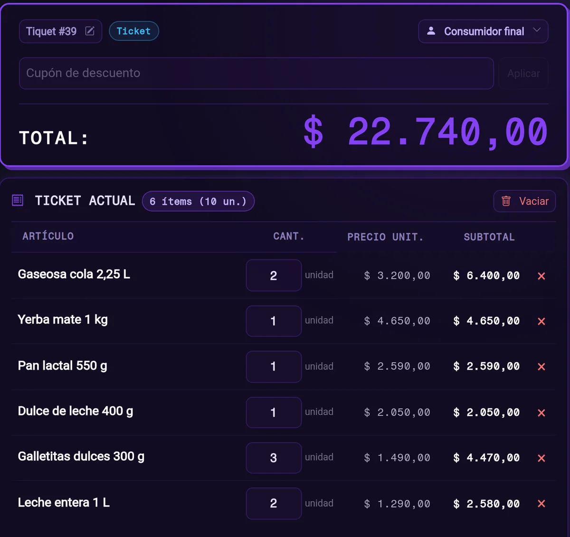The image size is (570, 537).
Task: Select the Galletitas dulces quantity box
Action: 274,458
